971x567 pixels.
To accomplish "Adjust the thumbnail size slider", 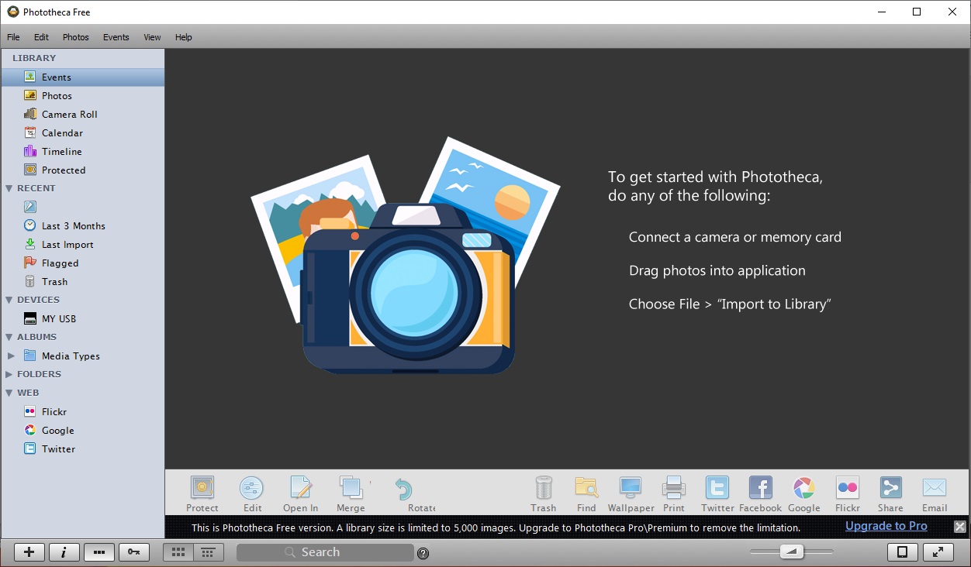I will [x=792, y=552].
